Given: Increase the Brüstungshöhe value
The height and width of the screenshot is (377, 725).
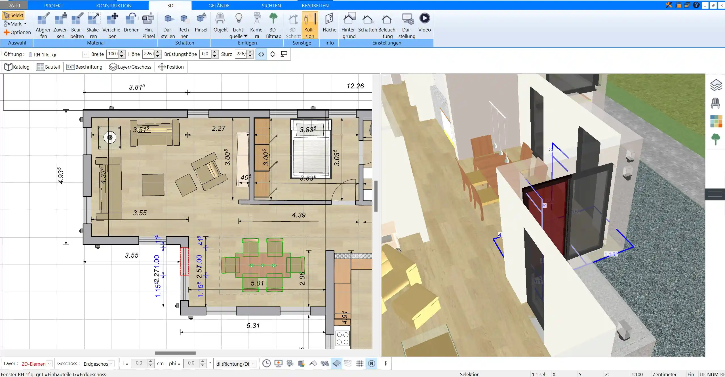Looking at the screenshot, I should [215, 52].
